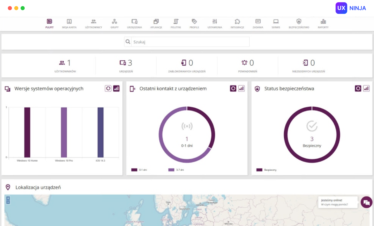Open the Raporty chart icon

tap(323, 21)
